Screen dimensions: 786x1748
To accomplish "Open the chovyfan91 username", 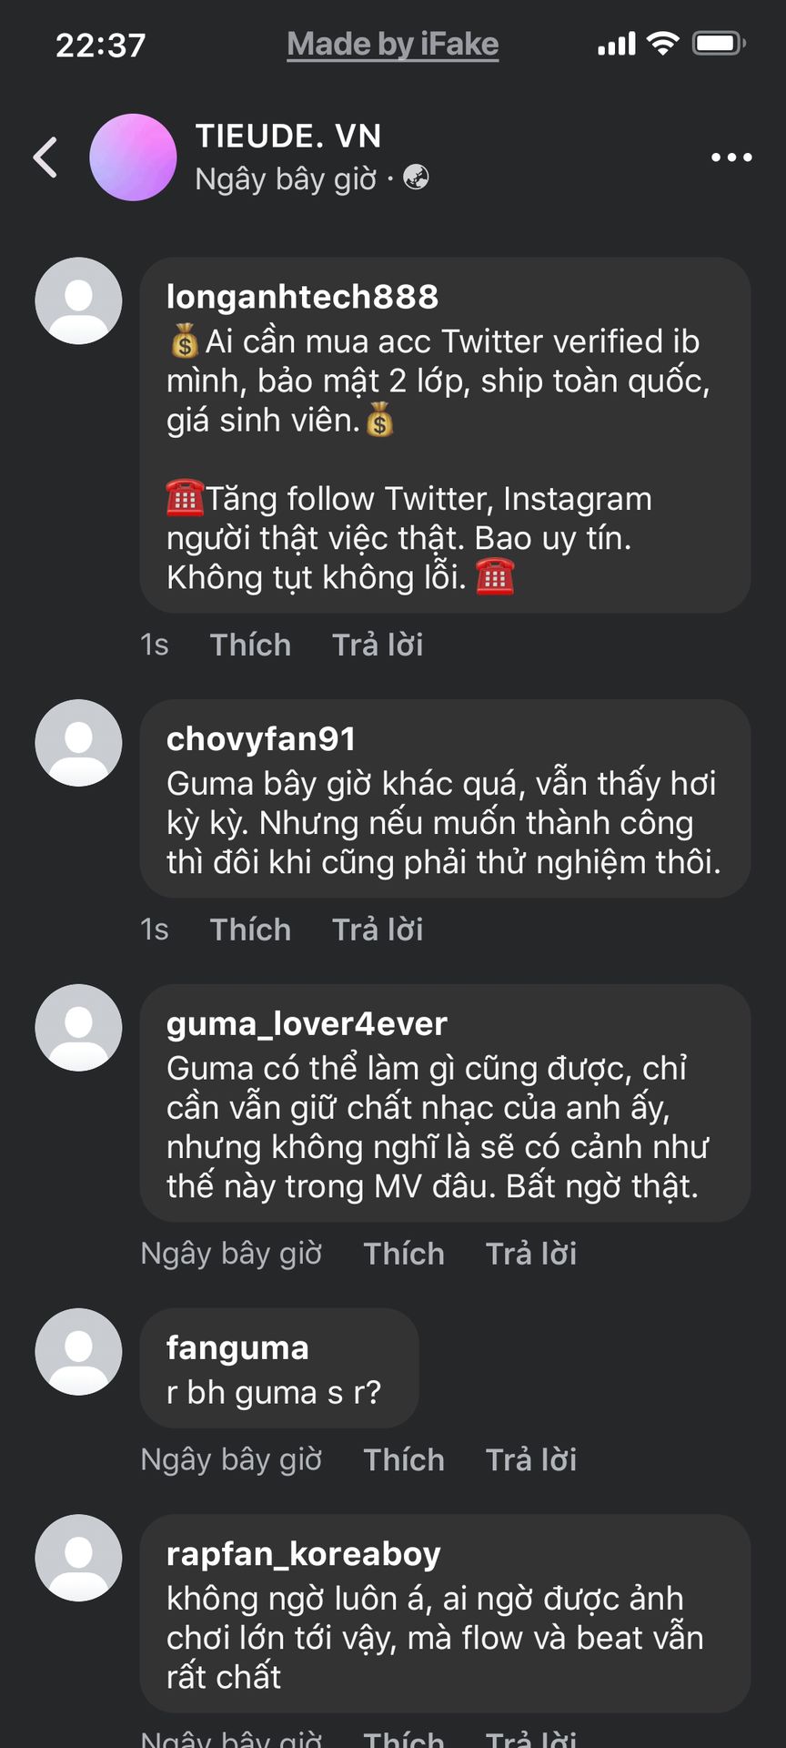I will tap(261, 738).
